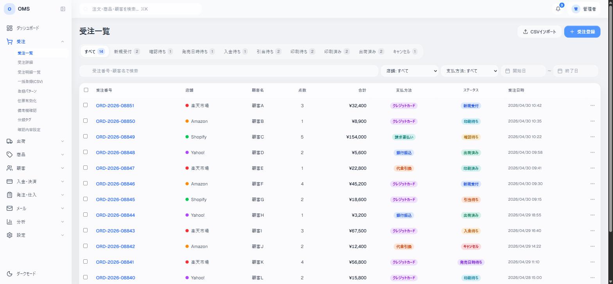Viewport: 613px width, 284px height.
Task: Open the 店舗: すべて dropdown
Action: pos(409,71)
